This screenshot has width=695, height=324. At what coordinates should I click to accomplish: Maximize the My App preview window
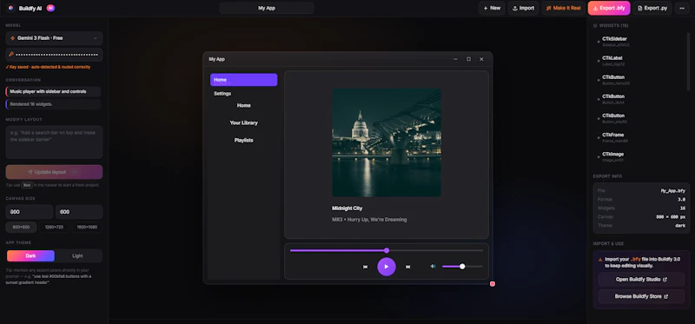coord(468,59)
